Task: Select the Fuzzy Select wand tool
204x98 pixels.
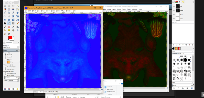Action: coord(18,6)
